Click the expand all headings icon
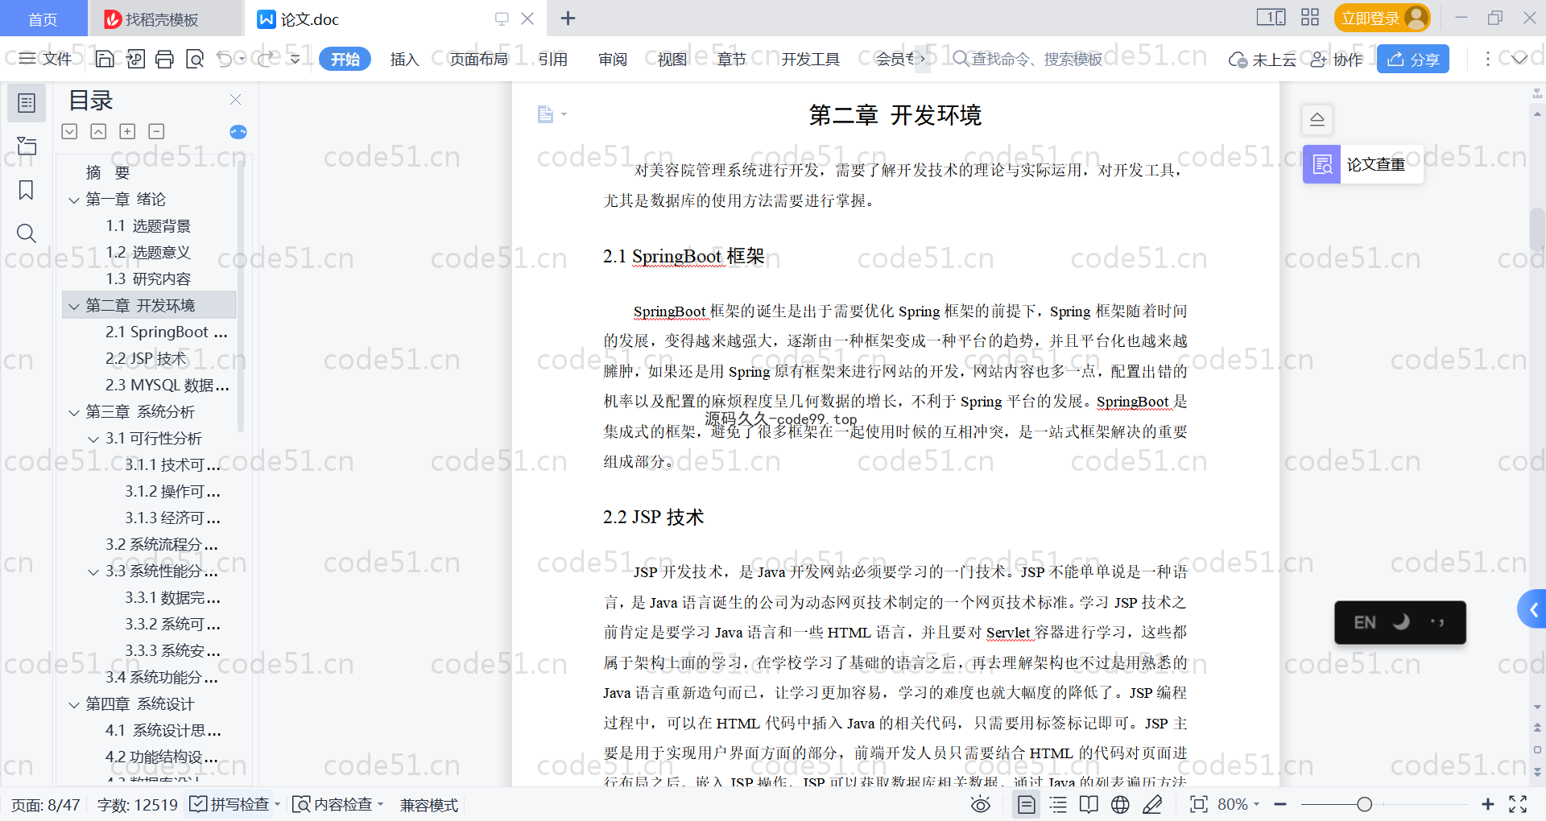Viewport: 1546px width, 821px height. point(69,131)
